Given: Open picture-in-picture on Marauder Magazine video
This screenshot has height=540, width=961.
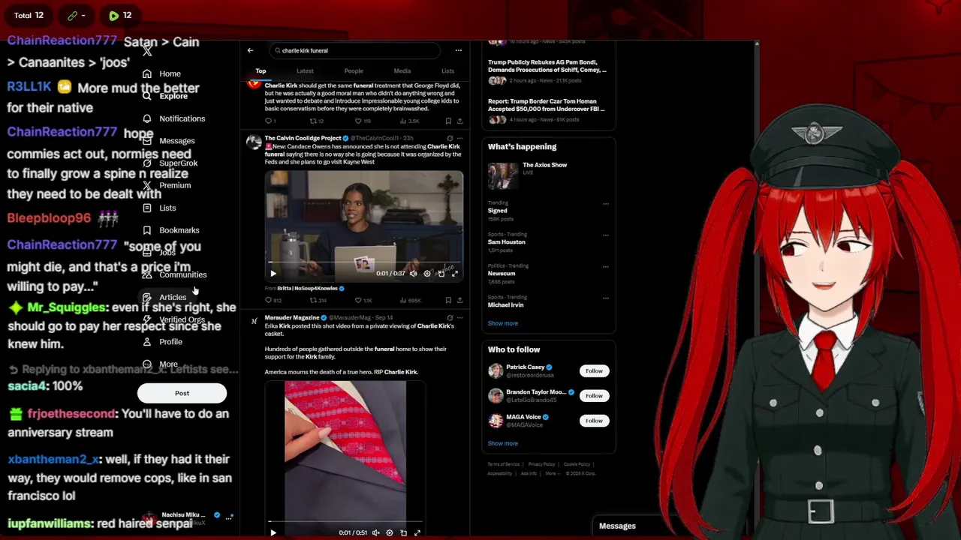Looking at the screenshot, I should point(403,532).
